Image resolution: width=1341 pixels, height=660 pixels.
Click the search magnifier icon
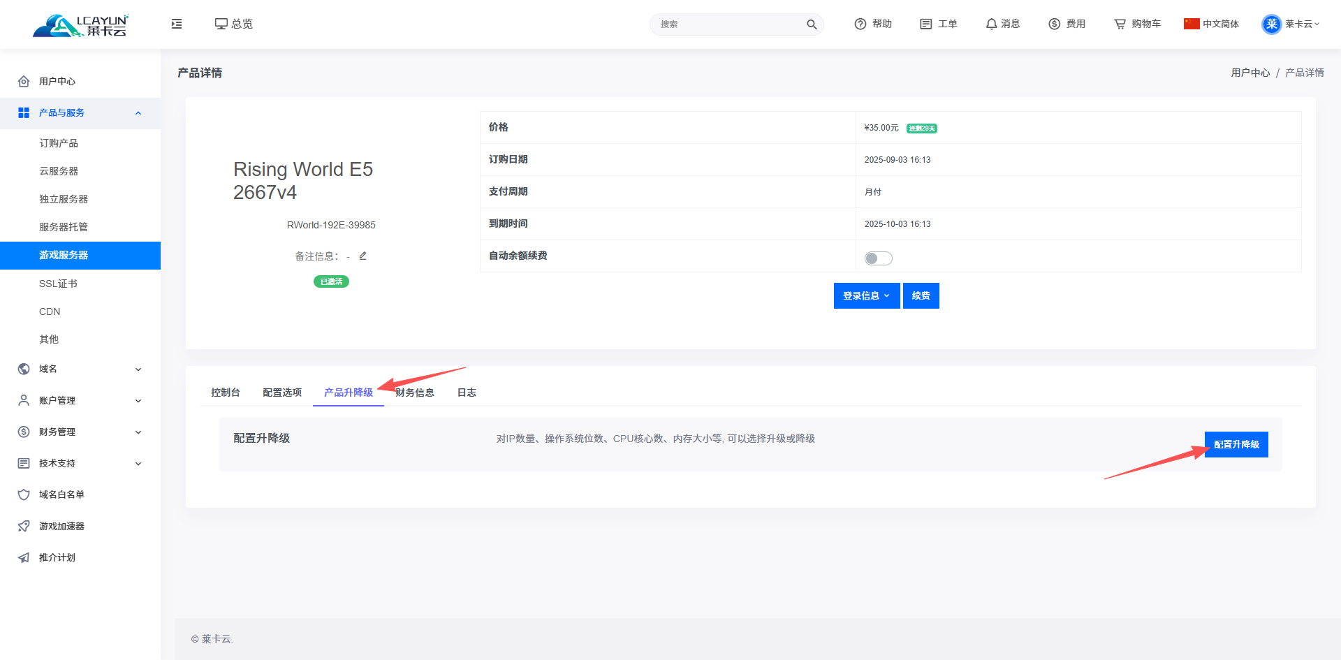[812, 24]
